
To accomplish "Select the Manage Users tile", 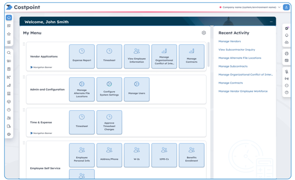I will [x=137, y=89].
